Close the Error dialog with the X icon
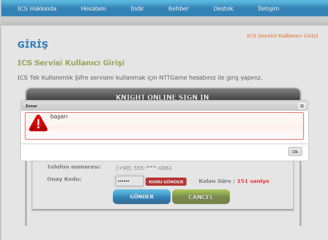The image size is (328, 240). 302,106
